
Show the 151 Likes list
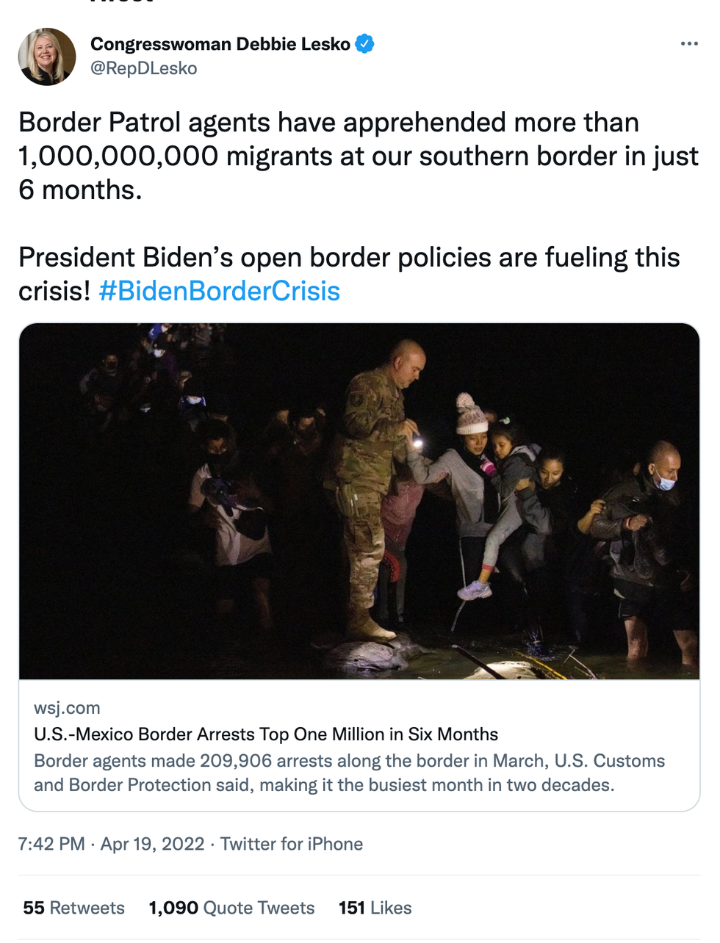coord(375,908)
